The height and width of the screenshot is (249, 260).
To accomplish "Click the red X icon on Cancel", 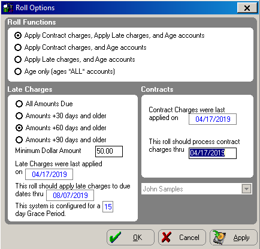I will click(166, 237).
